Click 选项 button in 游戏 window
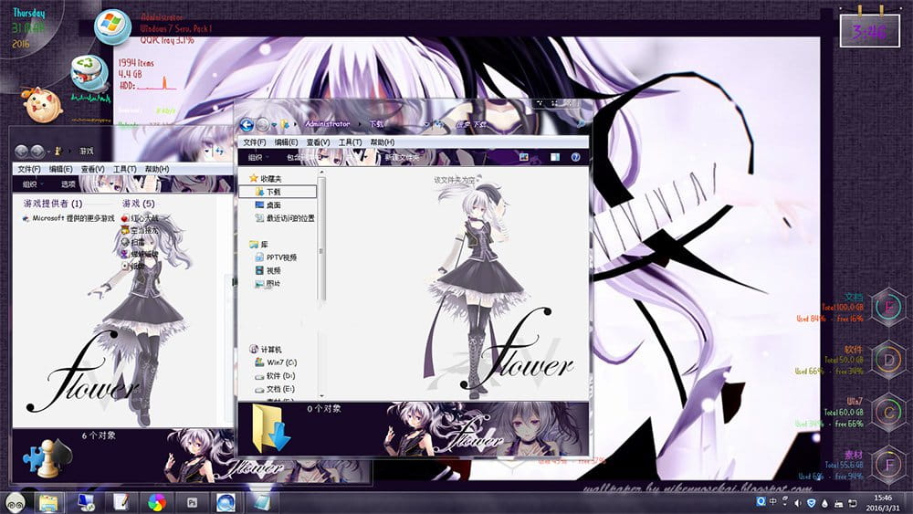This screenshot has width=913, height=514. [68, 184]
